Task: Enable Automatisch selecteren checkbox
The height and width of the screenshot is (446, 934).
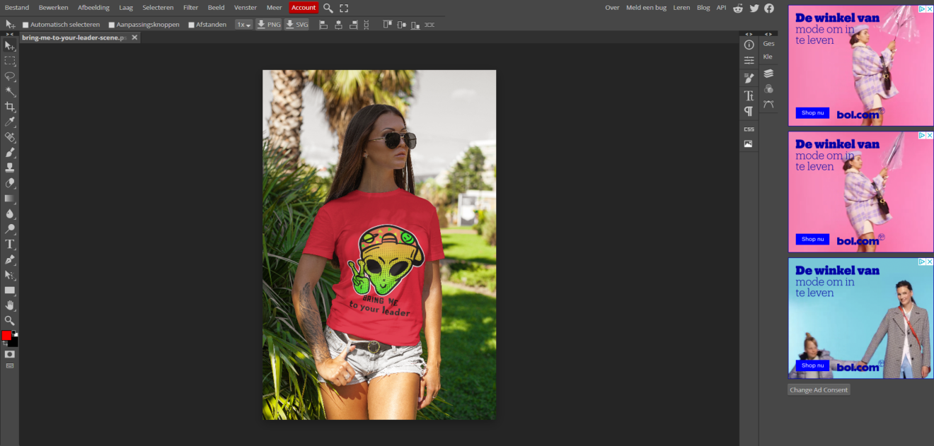Action: point(26,25)
